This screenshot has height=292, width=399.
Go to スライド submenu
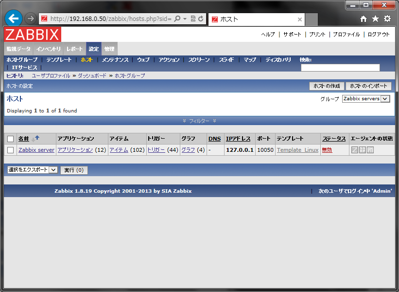click(x=226, y=60)
